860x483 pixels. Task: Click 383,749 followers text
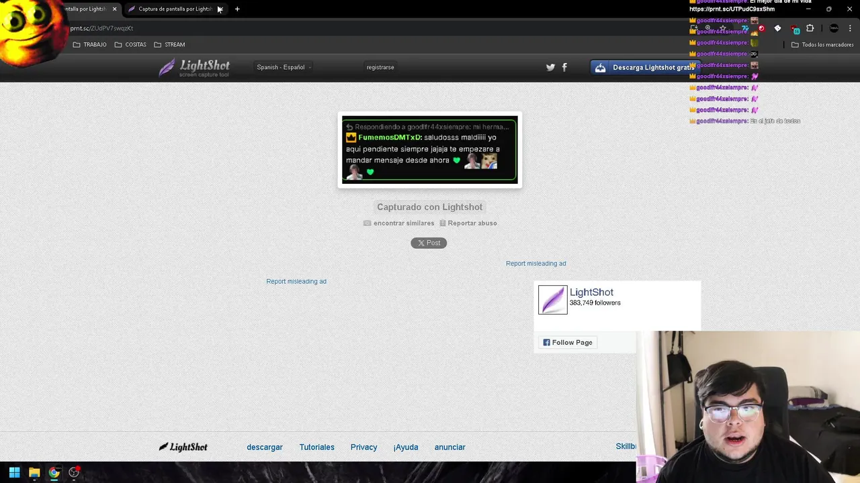(595, 303)
